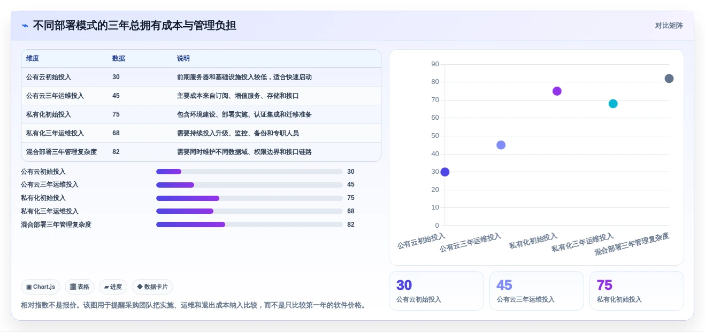Click progress bar for 公有云三年运维投入

pyautogui.click(x=249, y=185)
